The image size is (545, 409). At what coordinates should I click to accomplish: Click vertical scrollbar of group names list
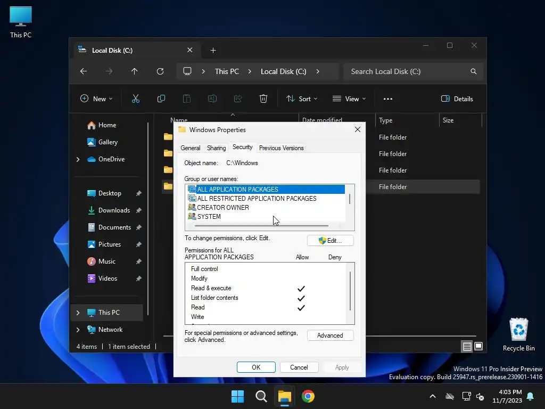tap(350, 199)
